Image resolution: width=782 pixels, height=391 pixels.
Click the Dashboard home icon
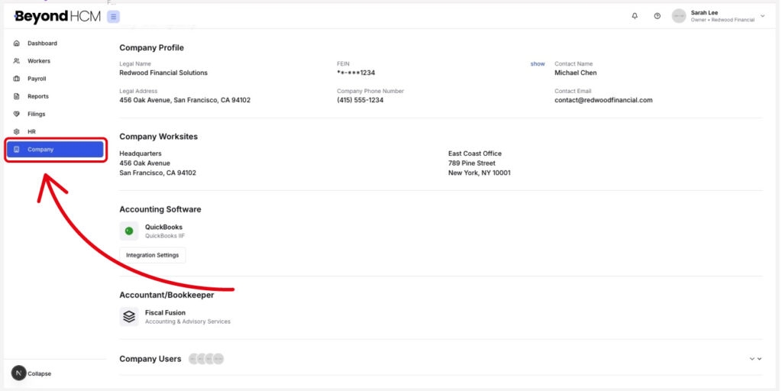click(17, 44)
